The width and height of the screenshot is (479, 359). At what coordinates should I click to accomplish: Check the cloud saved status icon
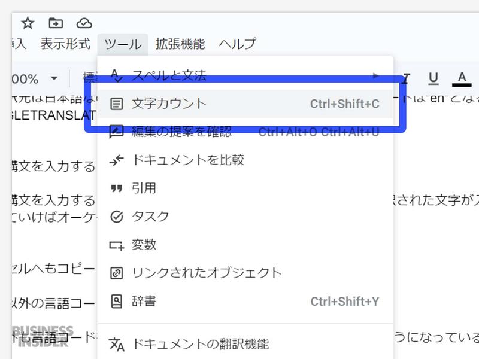84,23
